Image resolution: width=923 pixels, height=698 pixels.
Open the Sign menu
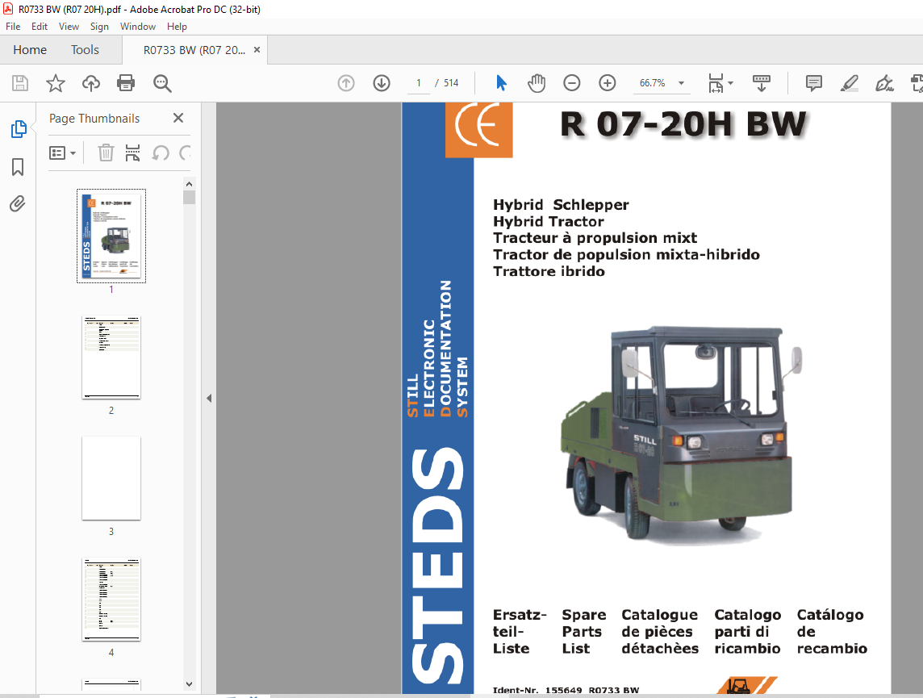pyautogui.click(x=99, y=27)
